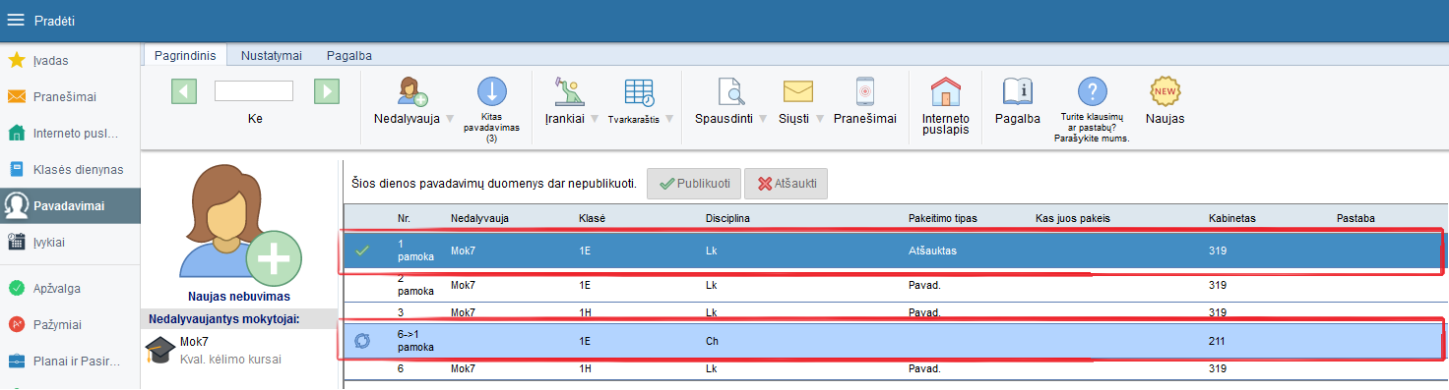This screenshot has height=390, width=1449.
Task: Click room 211 in the 6->1 pamoka row
Action: click(1217, 341)
